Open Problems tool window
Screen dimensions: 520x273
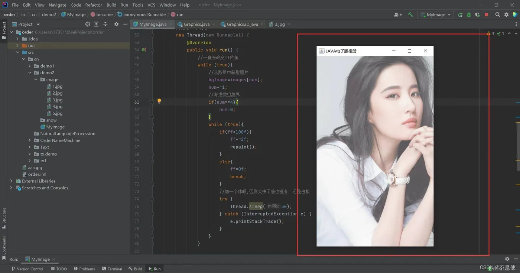click(x=84, y=269)
